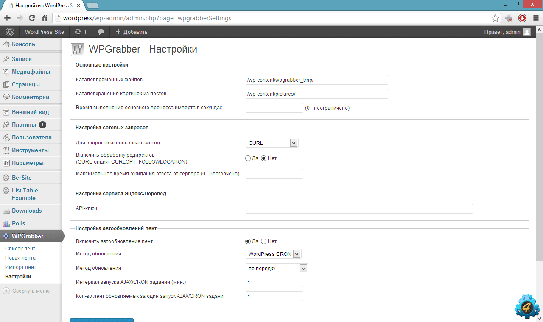
Task: Click the WordPress logo in admin bar
Action: [x=10, y=32]
